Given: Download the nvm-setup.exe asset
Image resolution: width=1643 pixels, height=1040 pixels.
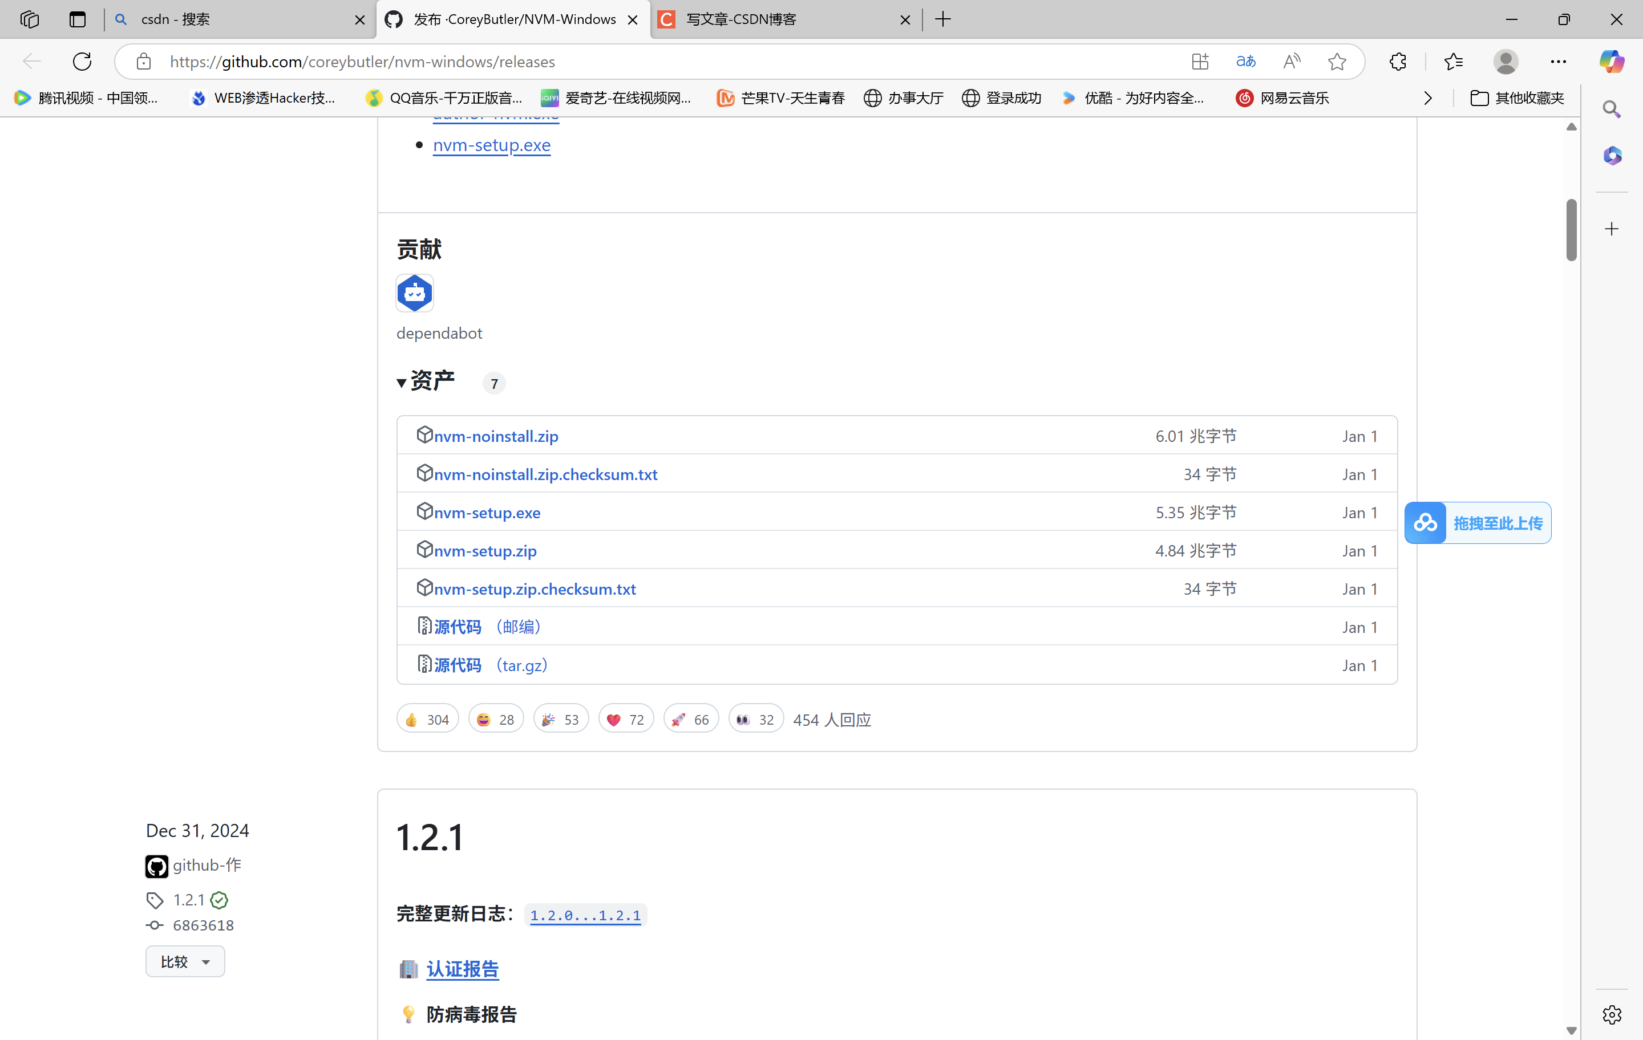Looking at the screenshot, I should coord(487,512).
